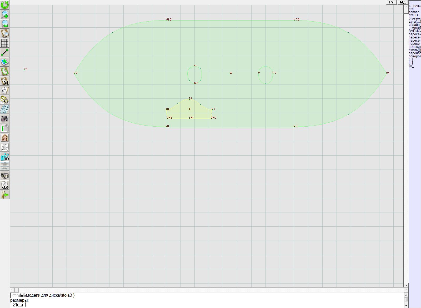
Task: Zoom out with the magnifier minus icon
Action: [x=5, y=24]
